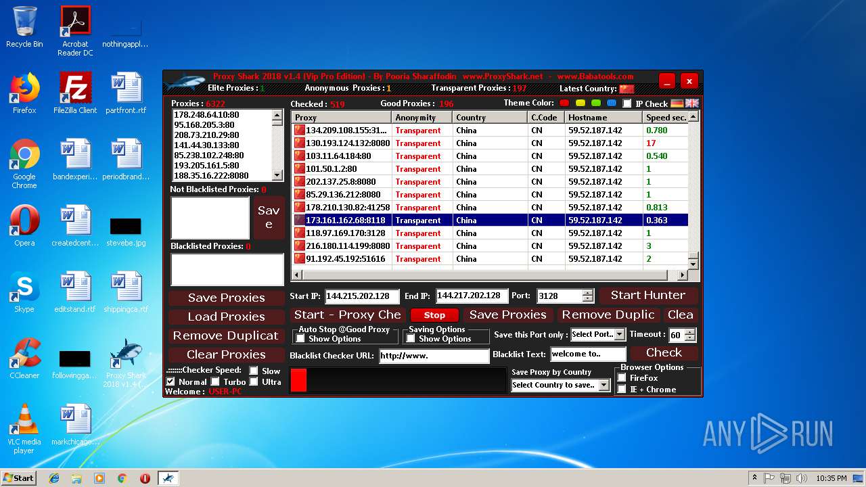Adjust the Timeout value spinner

[x=689, y=335]
